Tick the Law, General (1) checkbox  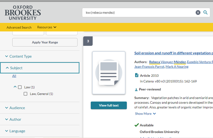[x=26, y=94]
